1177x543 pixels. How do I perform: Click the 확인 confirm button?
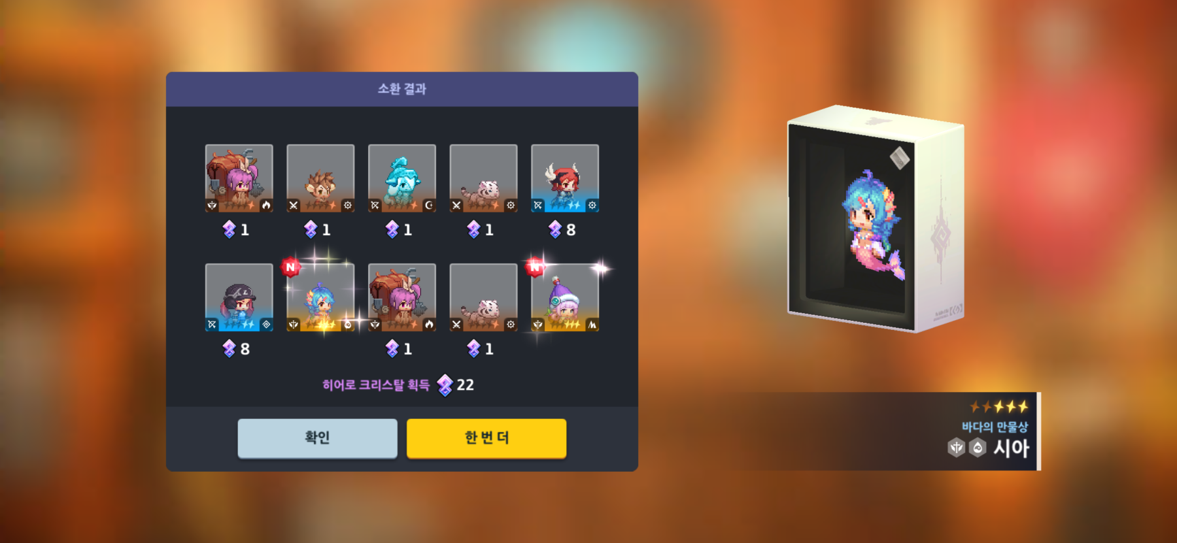[x=317, y=438]
